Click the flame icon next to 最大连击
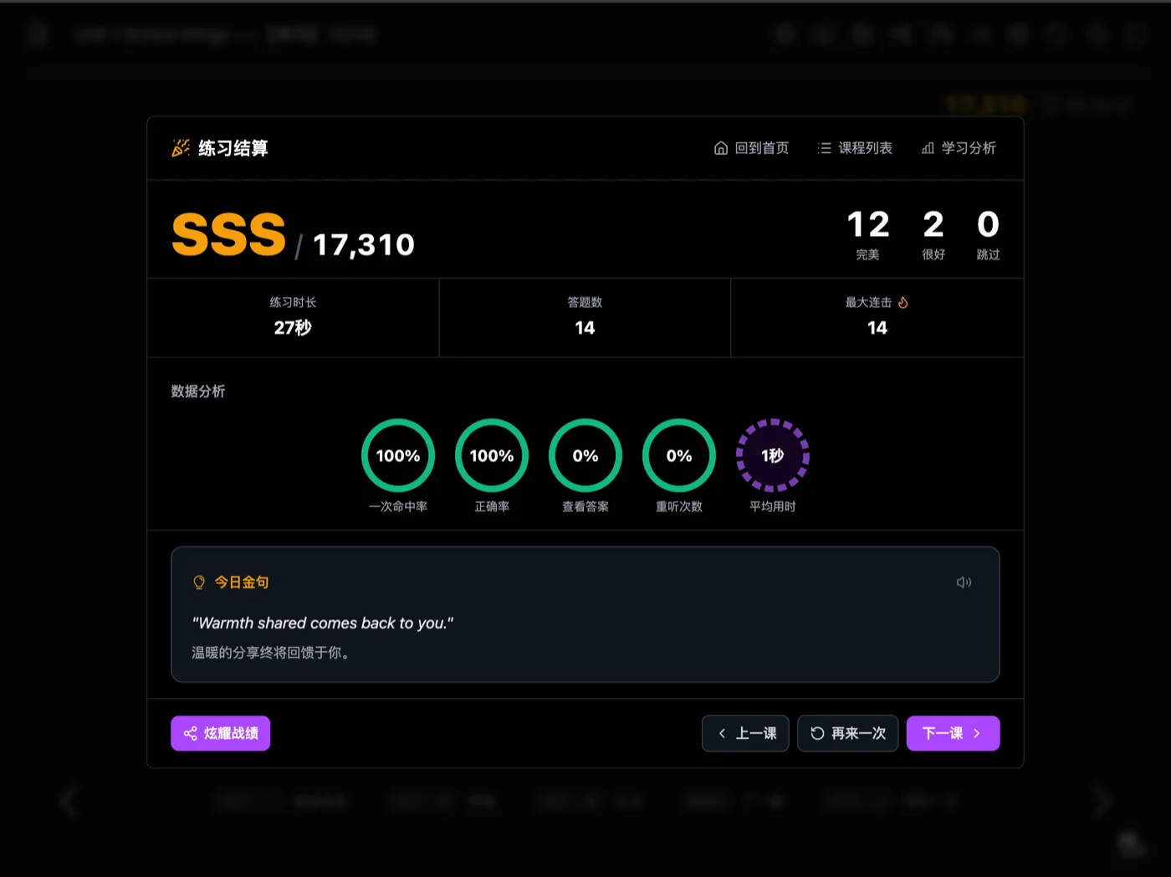The image size is (1171, 877). pyautogui.click(x=903, y=302)
